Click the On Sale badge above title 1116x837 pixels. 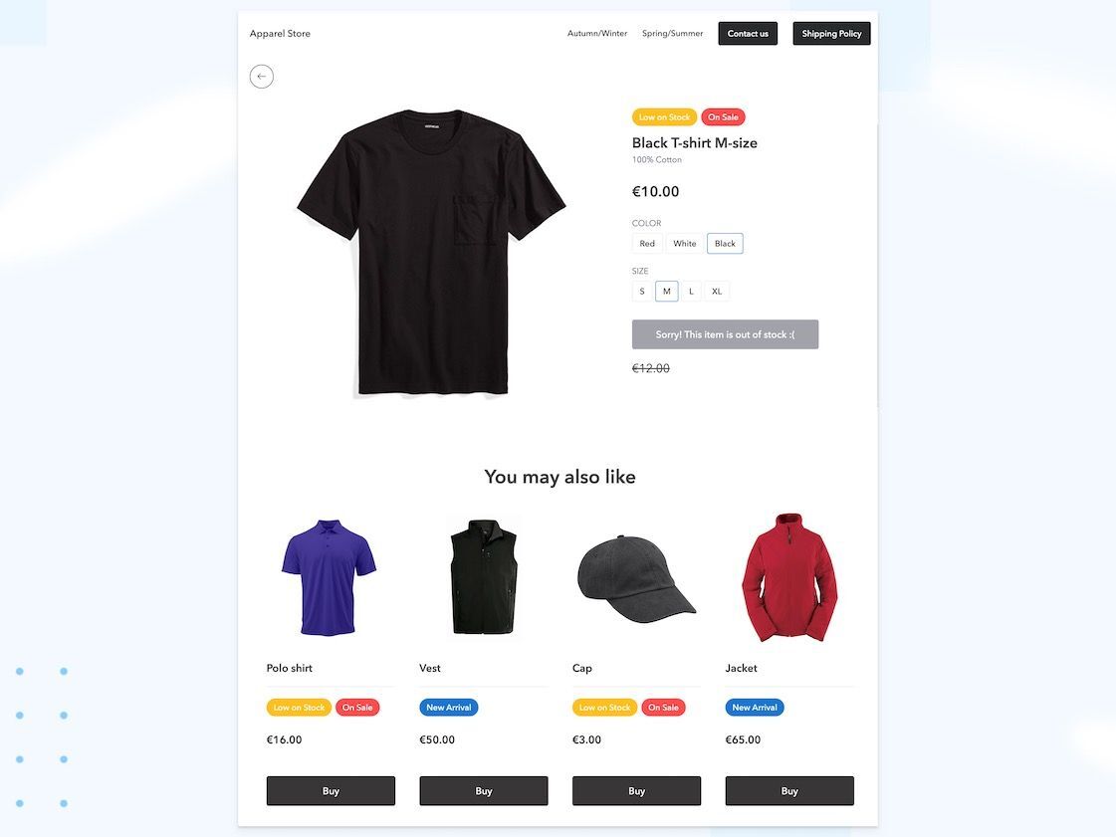723,116
